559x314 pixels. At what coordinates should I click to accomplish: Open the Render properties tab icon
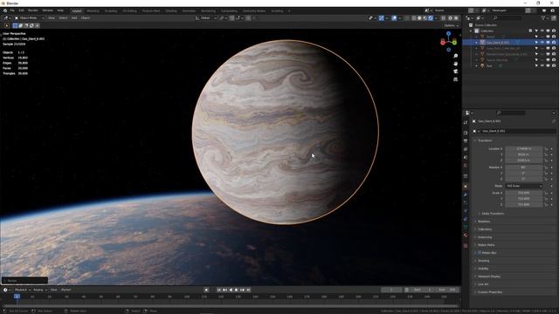click(x=466, y=133)
